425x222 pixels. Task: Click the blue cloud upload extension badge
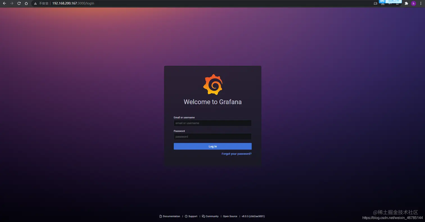coord(390,1)
